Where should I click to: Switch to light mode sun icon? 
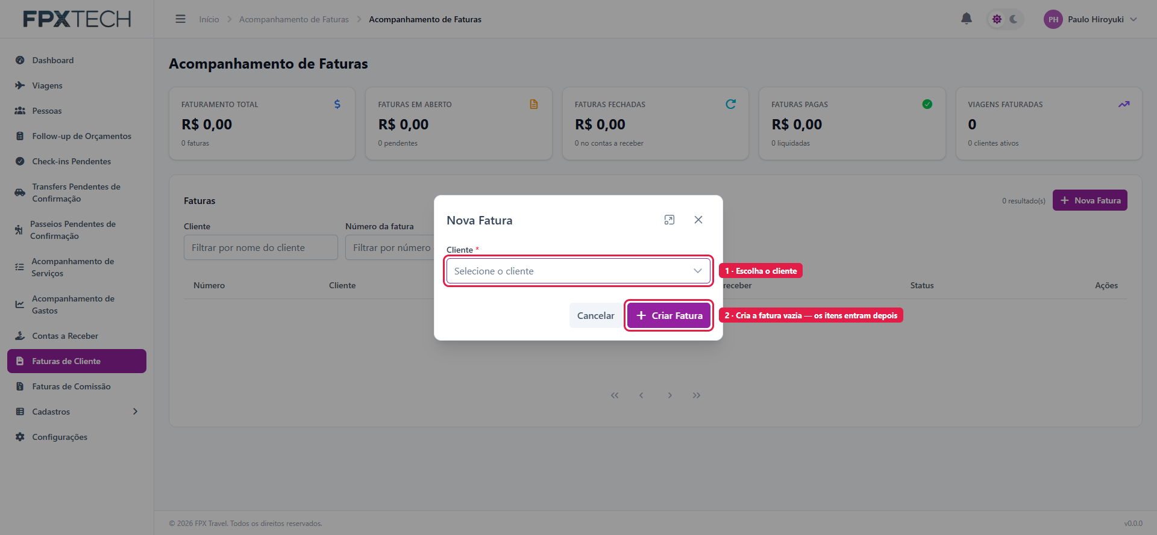(x=997, y=19)
